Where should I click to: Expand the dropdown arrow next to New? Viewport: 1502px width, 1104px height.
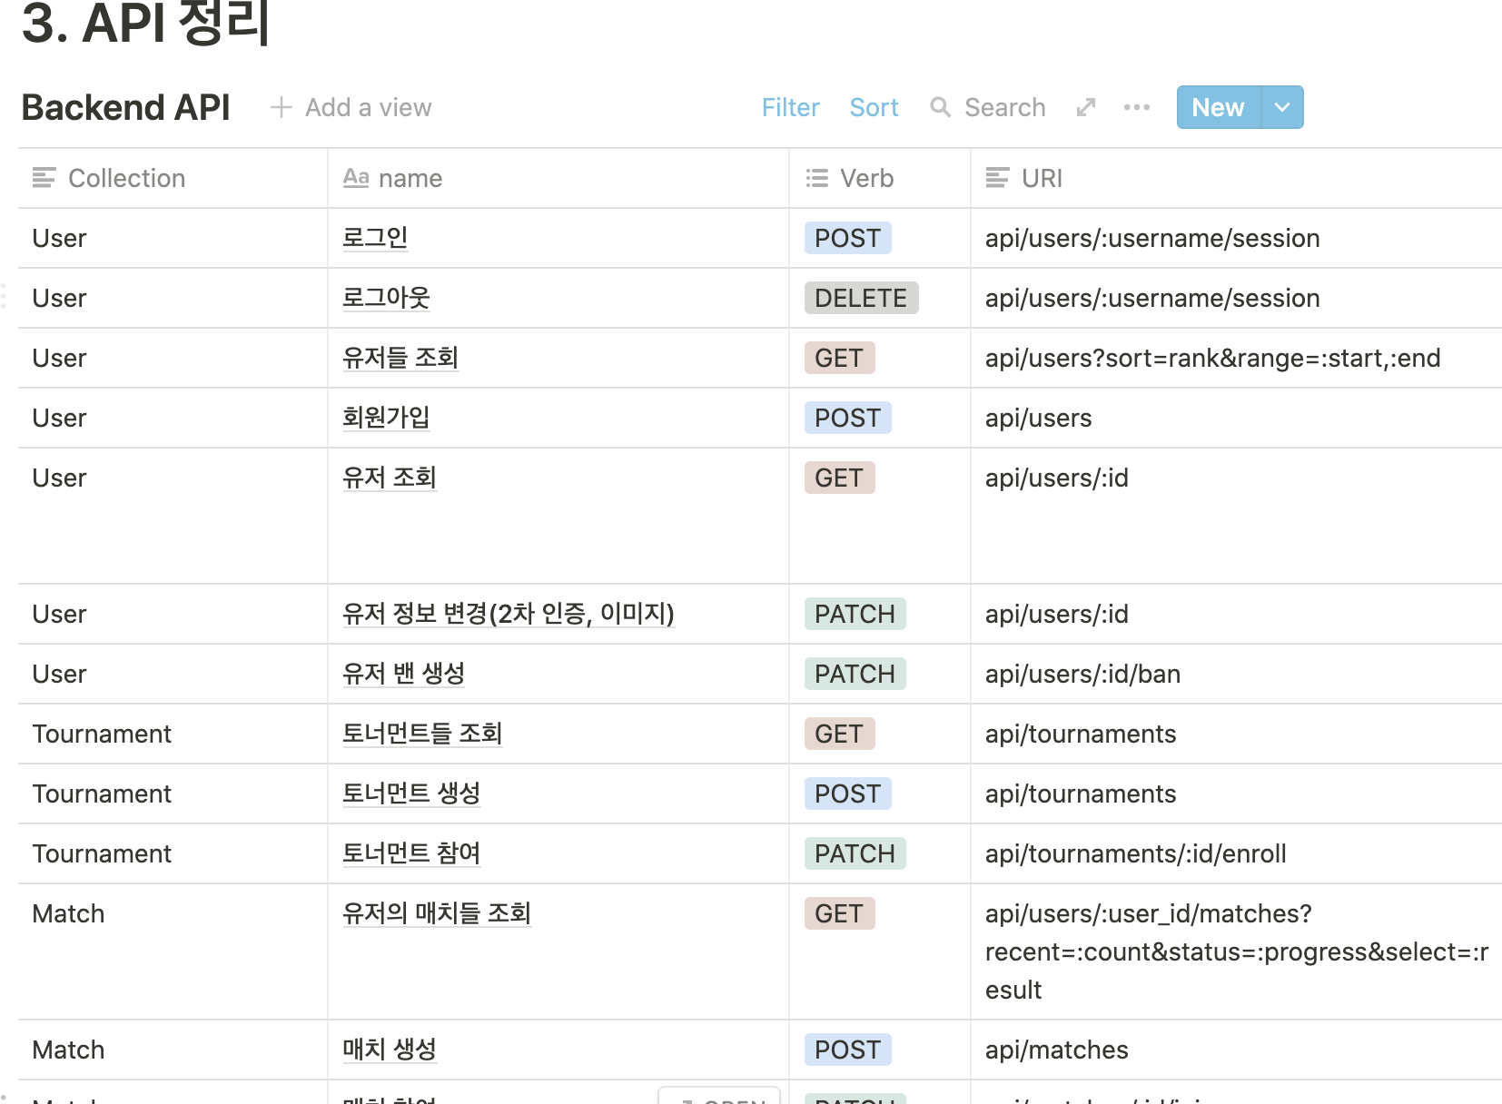pos(1281,107)
